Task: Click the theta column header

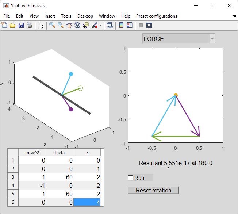Action: click(x=59, y=152)
